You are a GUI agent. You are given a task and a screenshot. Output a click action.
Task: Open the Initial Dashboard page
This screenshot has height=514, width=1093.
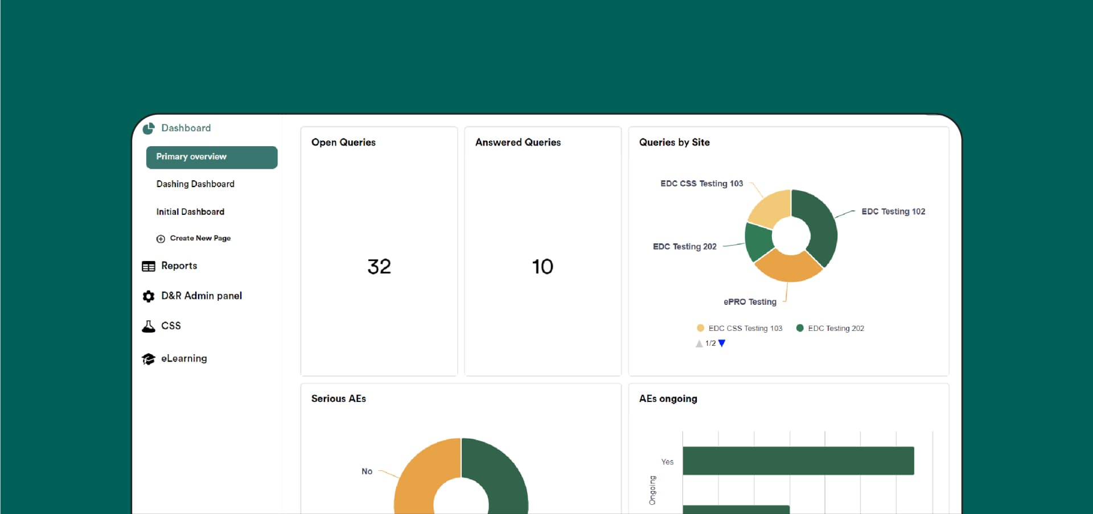pyautogui.click(x=190, y=212)
